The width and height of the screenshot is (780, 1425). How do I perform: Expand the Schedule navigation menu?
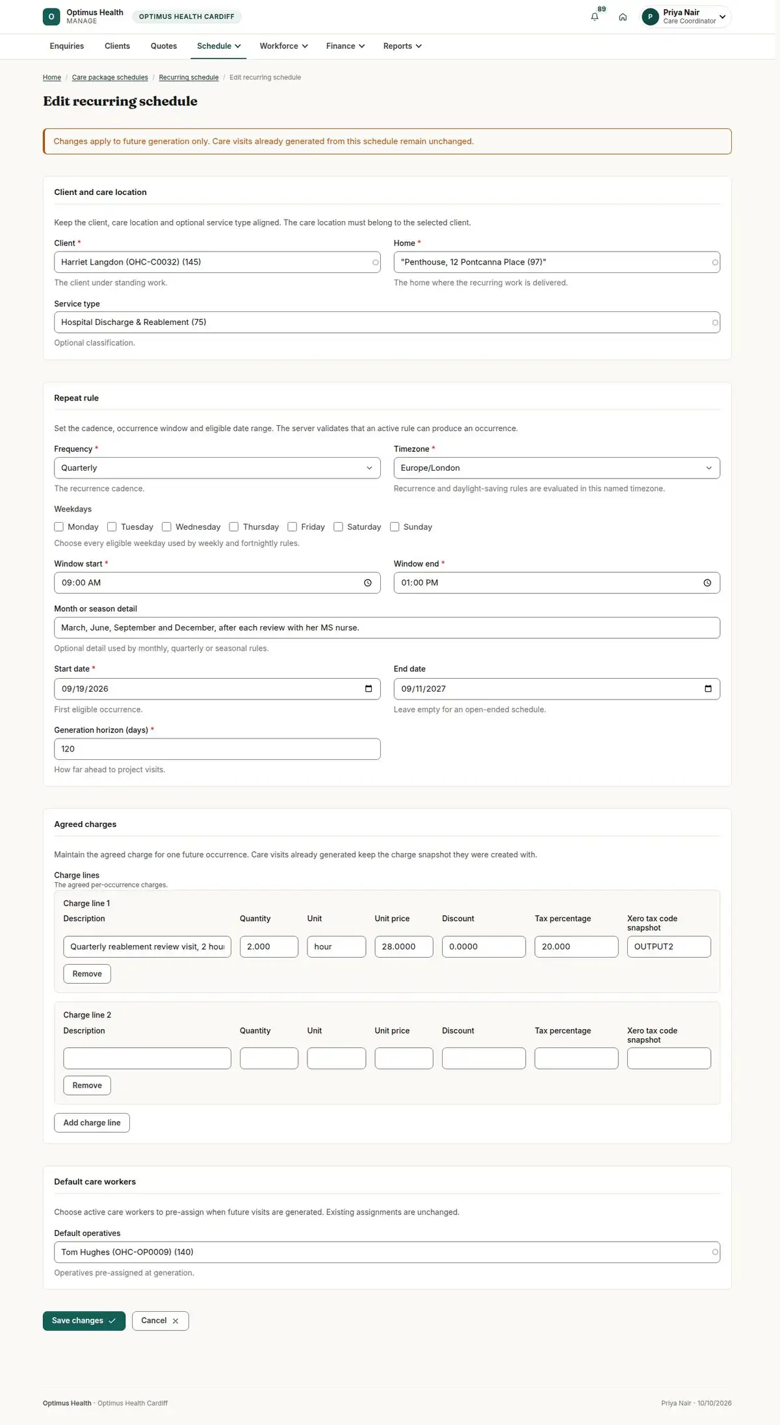click(x=218, y=46)
